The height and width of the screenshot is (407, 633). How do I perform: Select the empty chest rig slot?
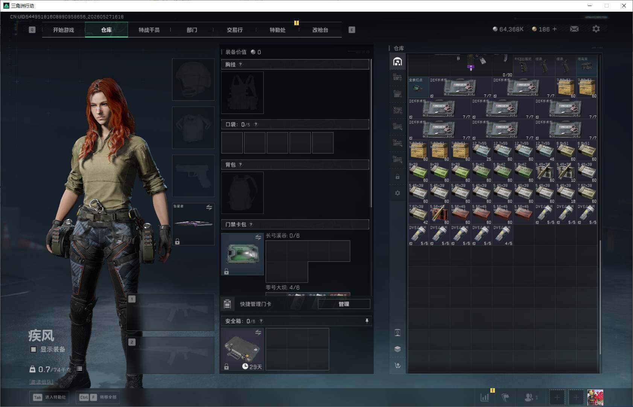coord(242,93)
